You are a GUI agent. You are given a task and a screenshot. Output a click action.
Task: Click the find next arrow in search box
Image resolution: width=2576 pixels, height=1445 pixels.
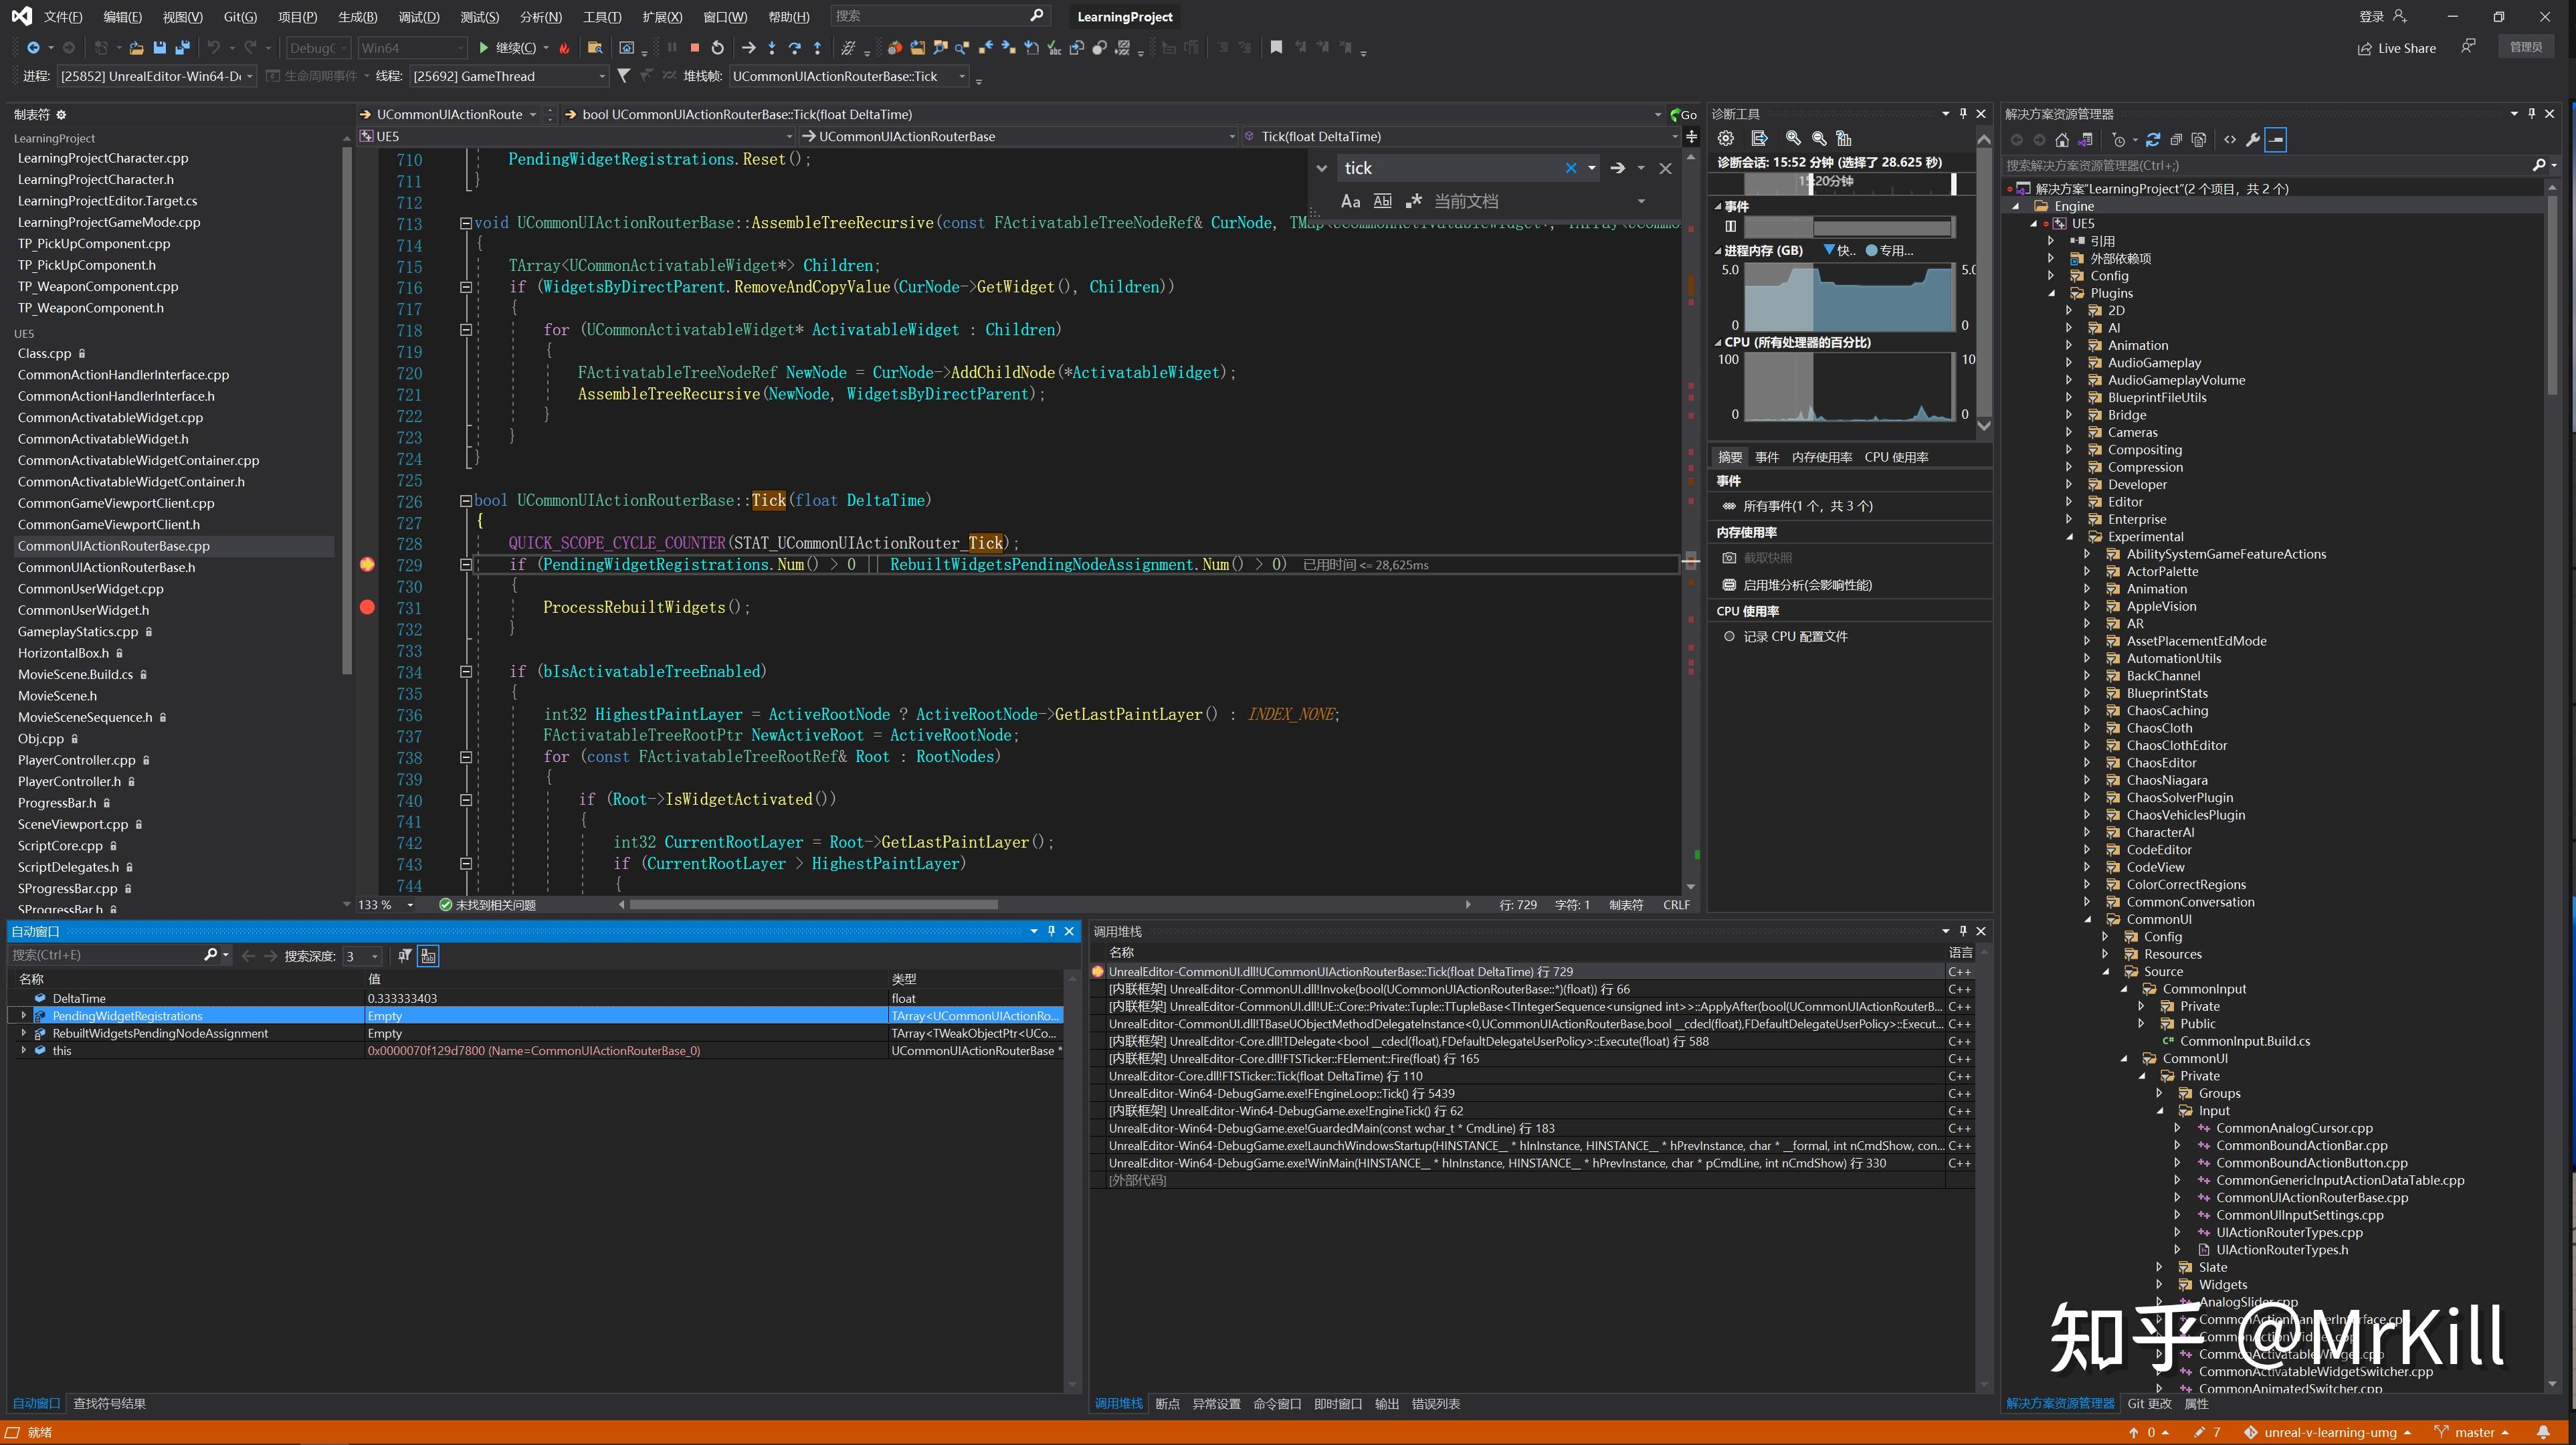[1617, 168]
